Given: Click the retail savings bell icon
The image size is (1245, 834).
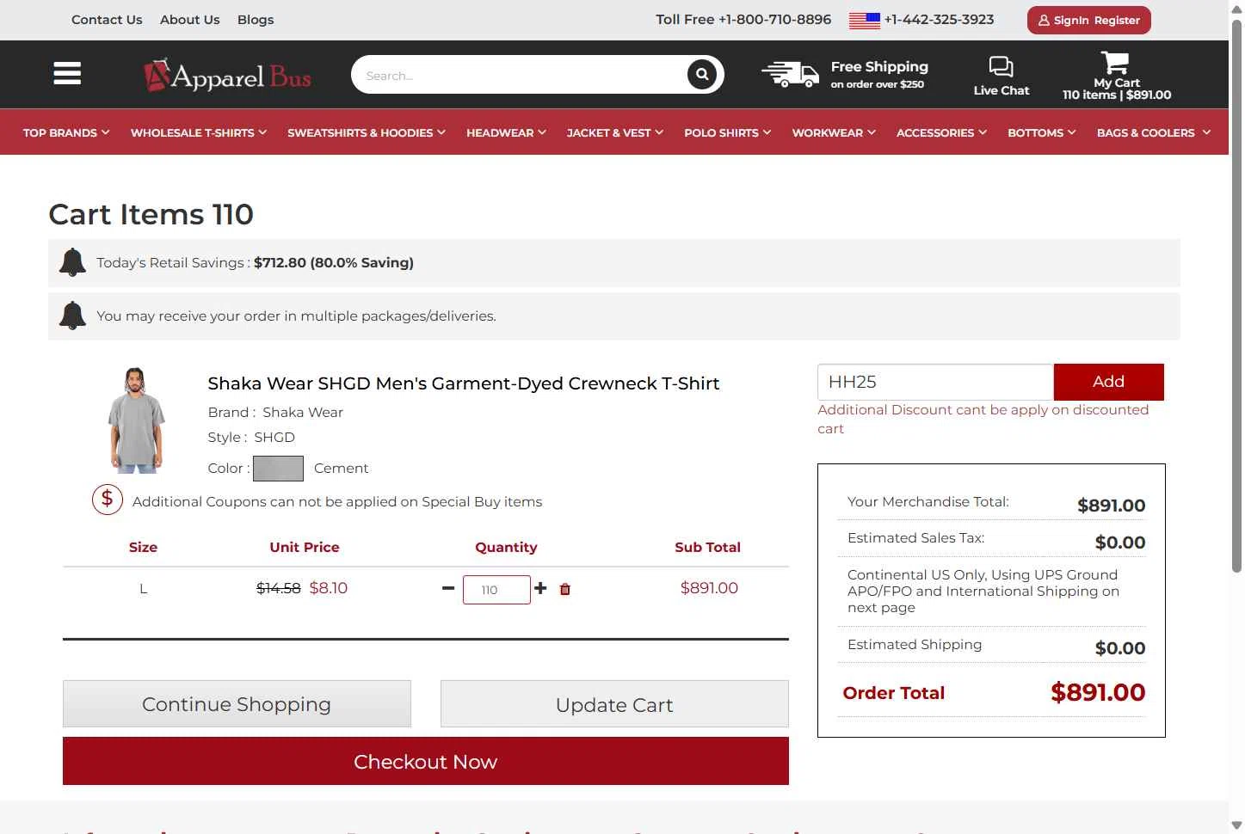Looking at the screenshot, I should (72, 262).
